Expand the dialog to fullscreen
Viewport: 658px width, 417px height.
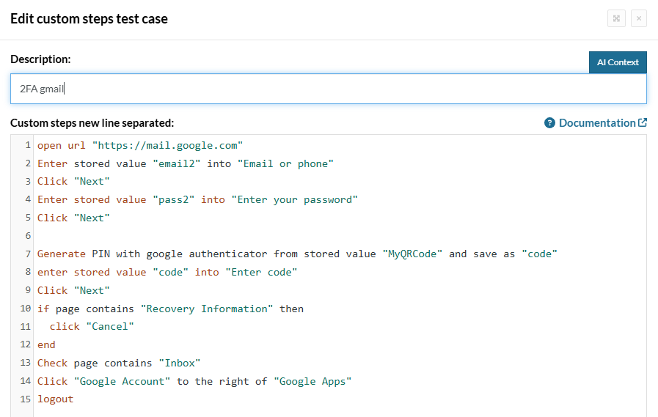[616, 19]
